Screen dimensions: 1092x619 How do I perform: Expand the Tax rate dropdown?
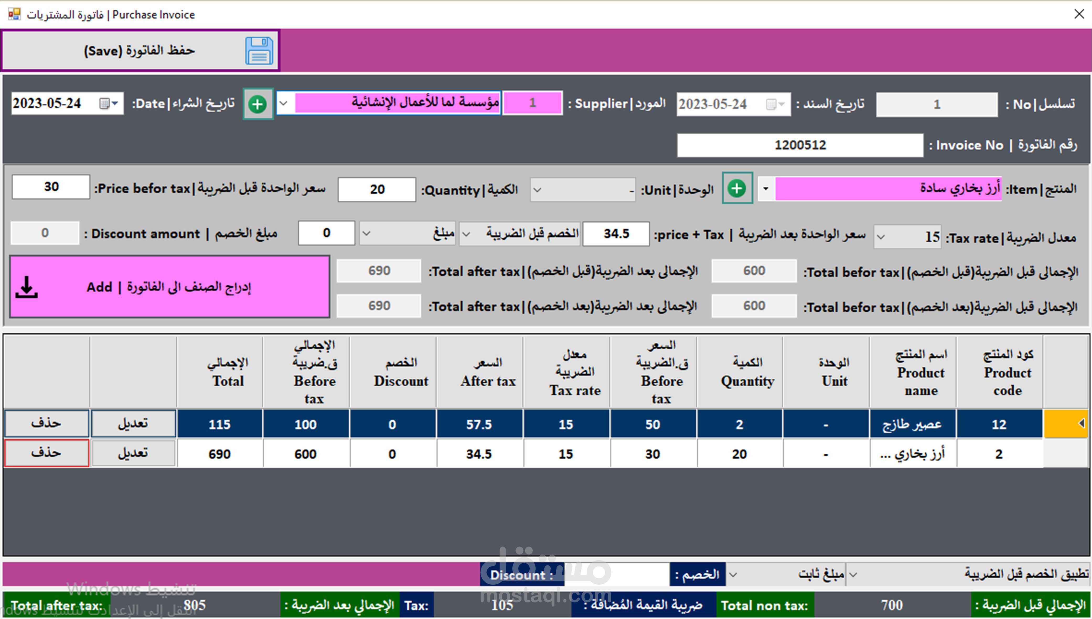[881, 237]
